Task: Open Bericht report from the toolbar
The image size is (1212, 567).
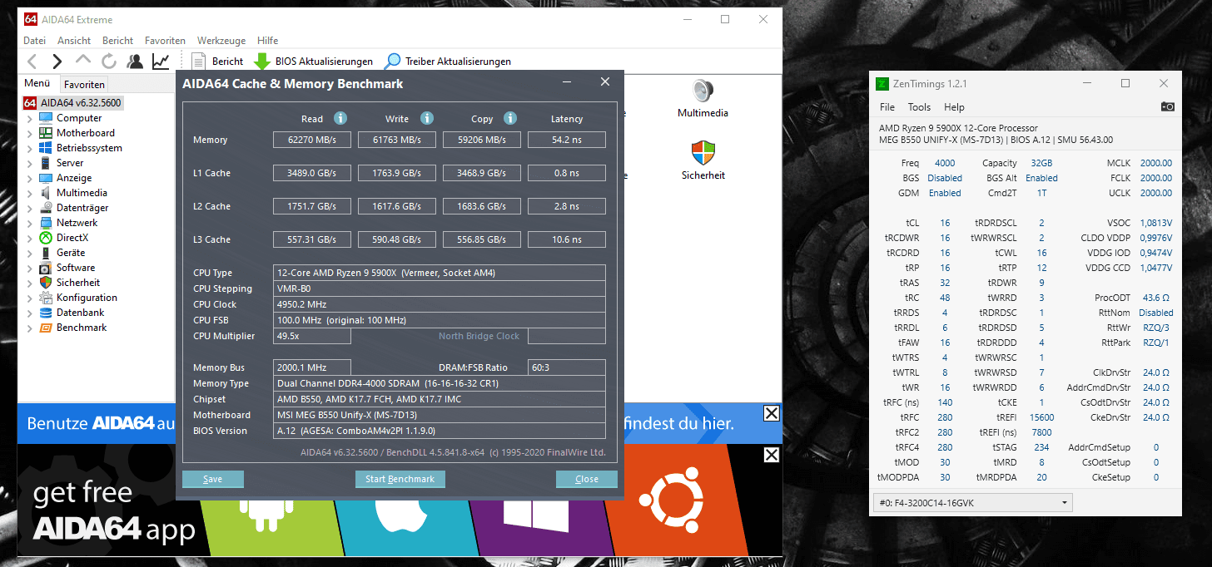Action: tap(217, 61)
